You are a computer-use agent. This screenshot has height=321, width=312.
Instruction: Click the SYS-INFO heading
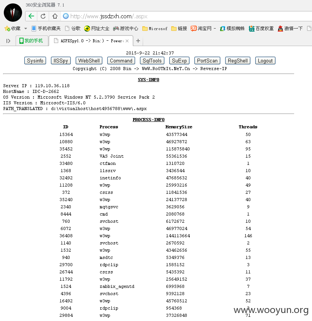[148, 80]
